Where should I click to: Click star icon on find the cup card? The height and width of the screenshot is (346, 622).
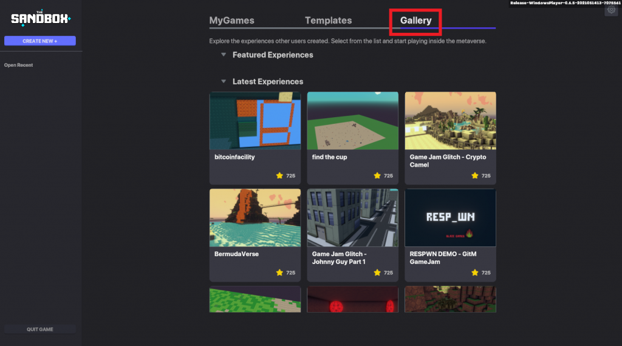pyautogui.click(x=377, y=175)
